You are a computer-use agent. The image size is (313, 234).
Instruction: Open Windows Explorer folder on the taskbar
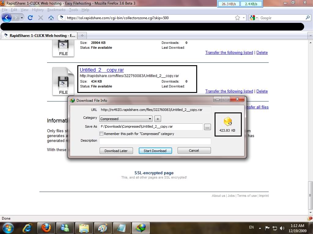pos(84,228)
